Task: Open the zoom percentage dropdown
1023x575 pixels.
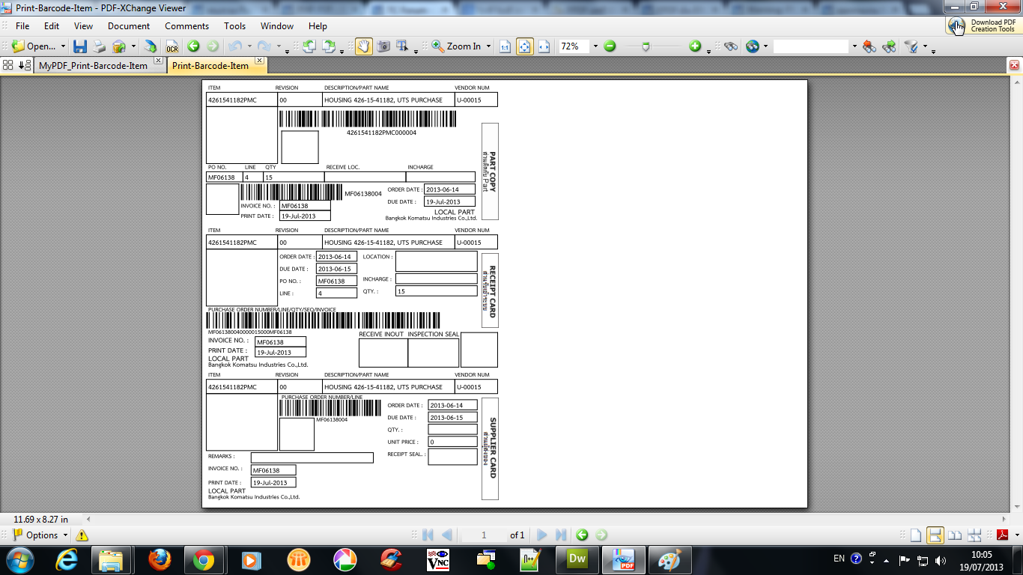Action: 595,46
